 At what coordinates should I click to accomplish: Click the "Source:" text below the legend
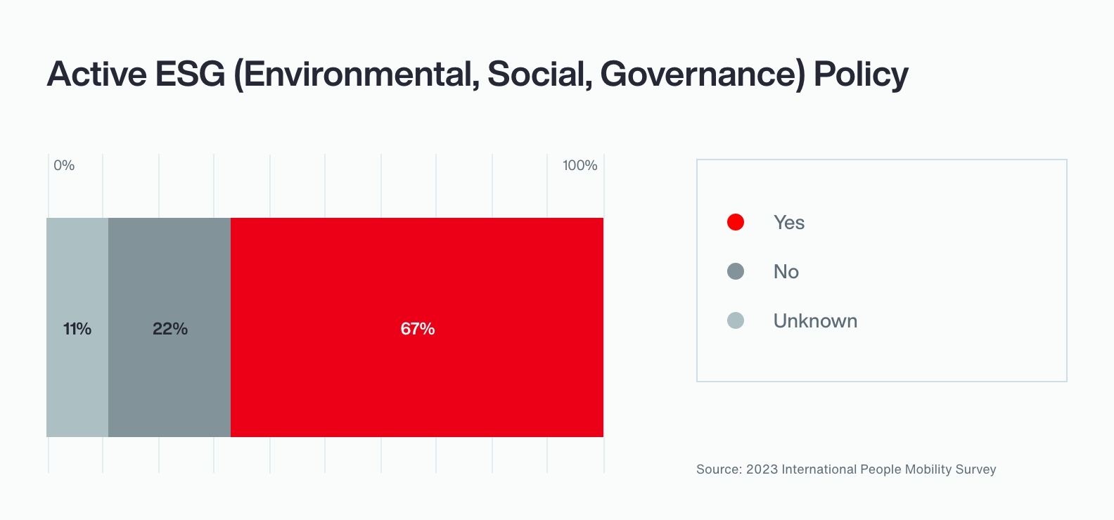(719, 469)
